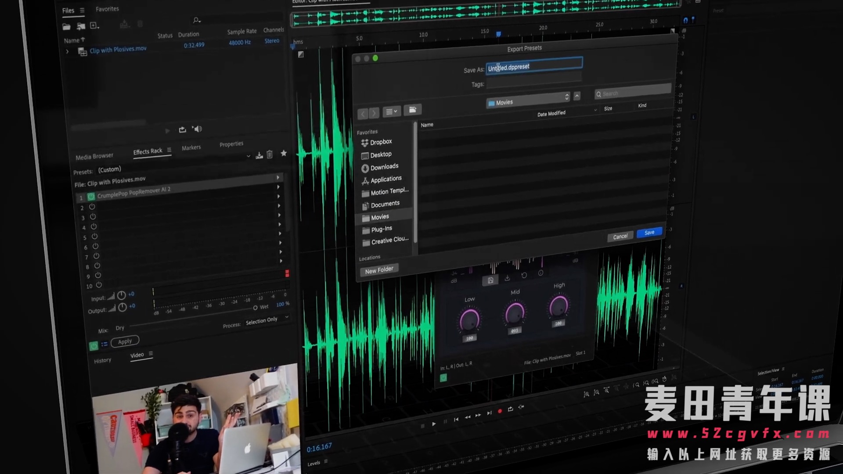843x474 pixels.
Task: Switch to the Favorites tab
Action: (x=107, y=9)
